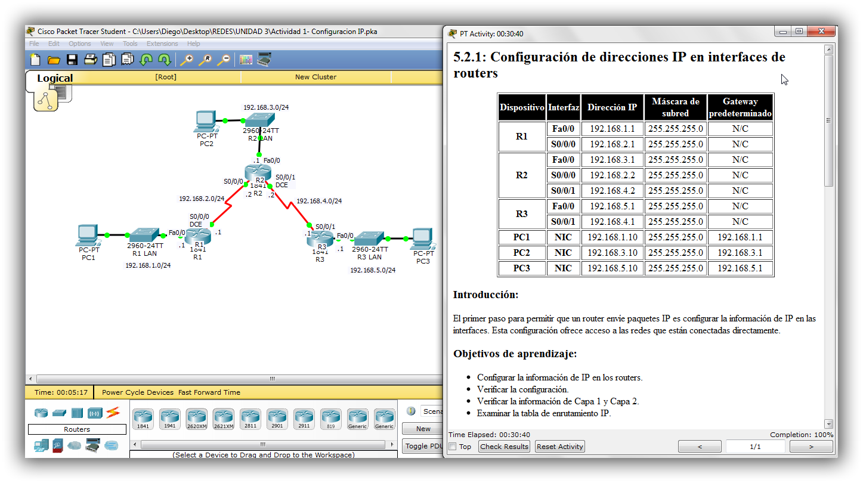This screenshot has height=483, width=863.
Task: Click the Undo arrow icon
Action: point(146,60)
